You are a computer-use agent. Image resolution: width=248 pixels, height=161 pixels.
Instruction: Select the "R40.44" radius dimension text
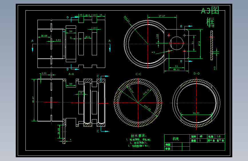point(131,90)
